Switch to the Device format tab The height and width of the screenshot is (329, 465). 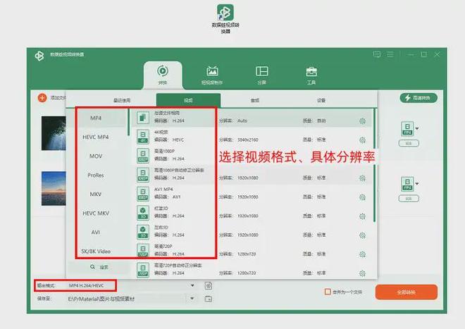click(x=321, y=100)
